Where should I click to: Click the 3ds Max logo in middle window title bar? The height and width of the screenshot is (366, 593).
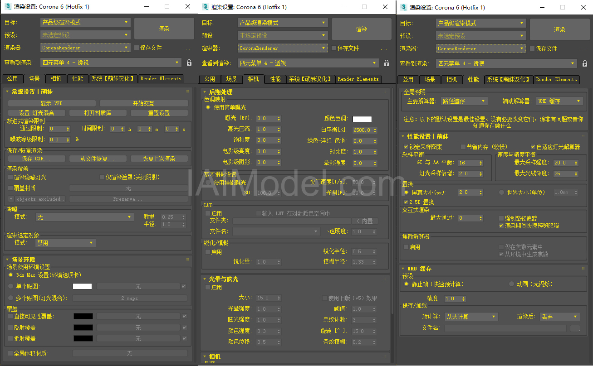coord(205,7)
